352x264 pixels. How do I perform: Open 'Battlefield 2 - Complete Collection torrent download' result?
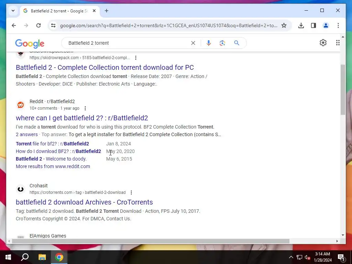pos(105,67)
